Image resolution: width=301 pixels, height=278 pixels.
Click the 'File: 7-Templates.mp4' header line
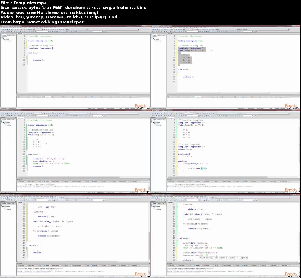pyautogui.click(x=23, y=3)
